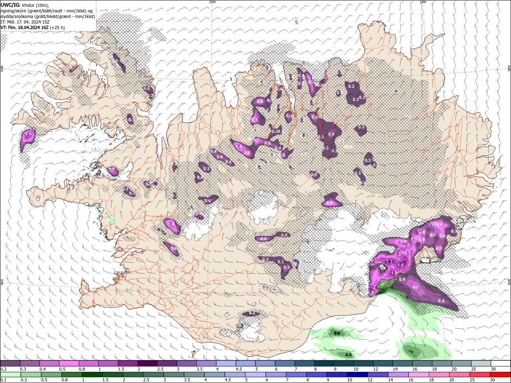Pick the deep blue 10–12 rain swatch

coord(357,375)
